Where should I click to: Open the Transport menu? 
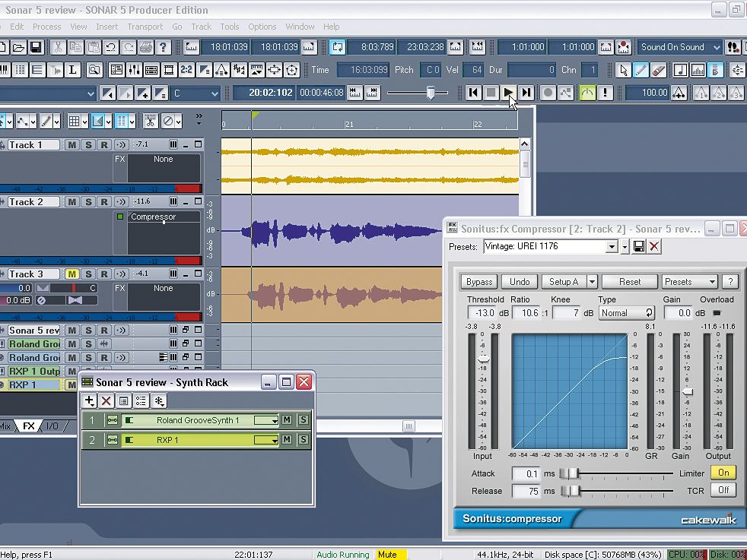pos(145,27)
